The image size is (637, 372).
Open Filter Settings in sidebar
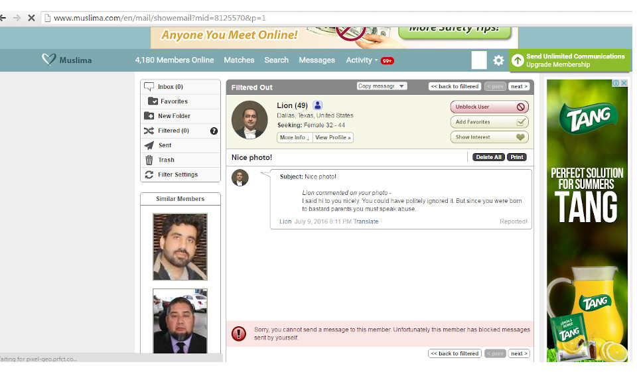[x=177, y=174]
